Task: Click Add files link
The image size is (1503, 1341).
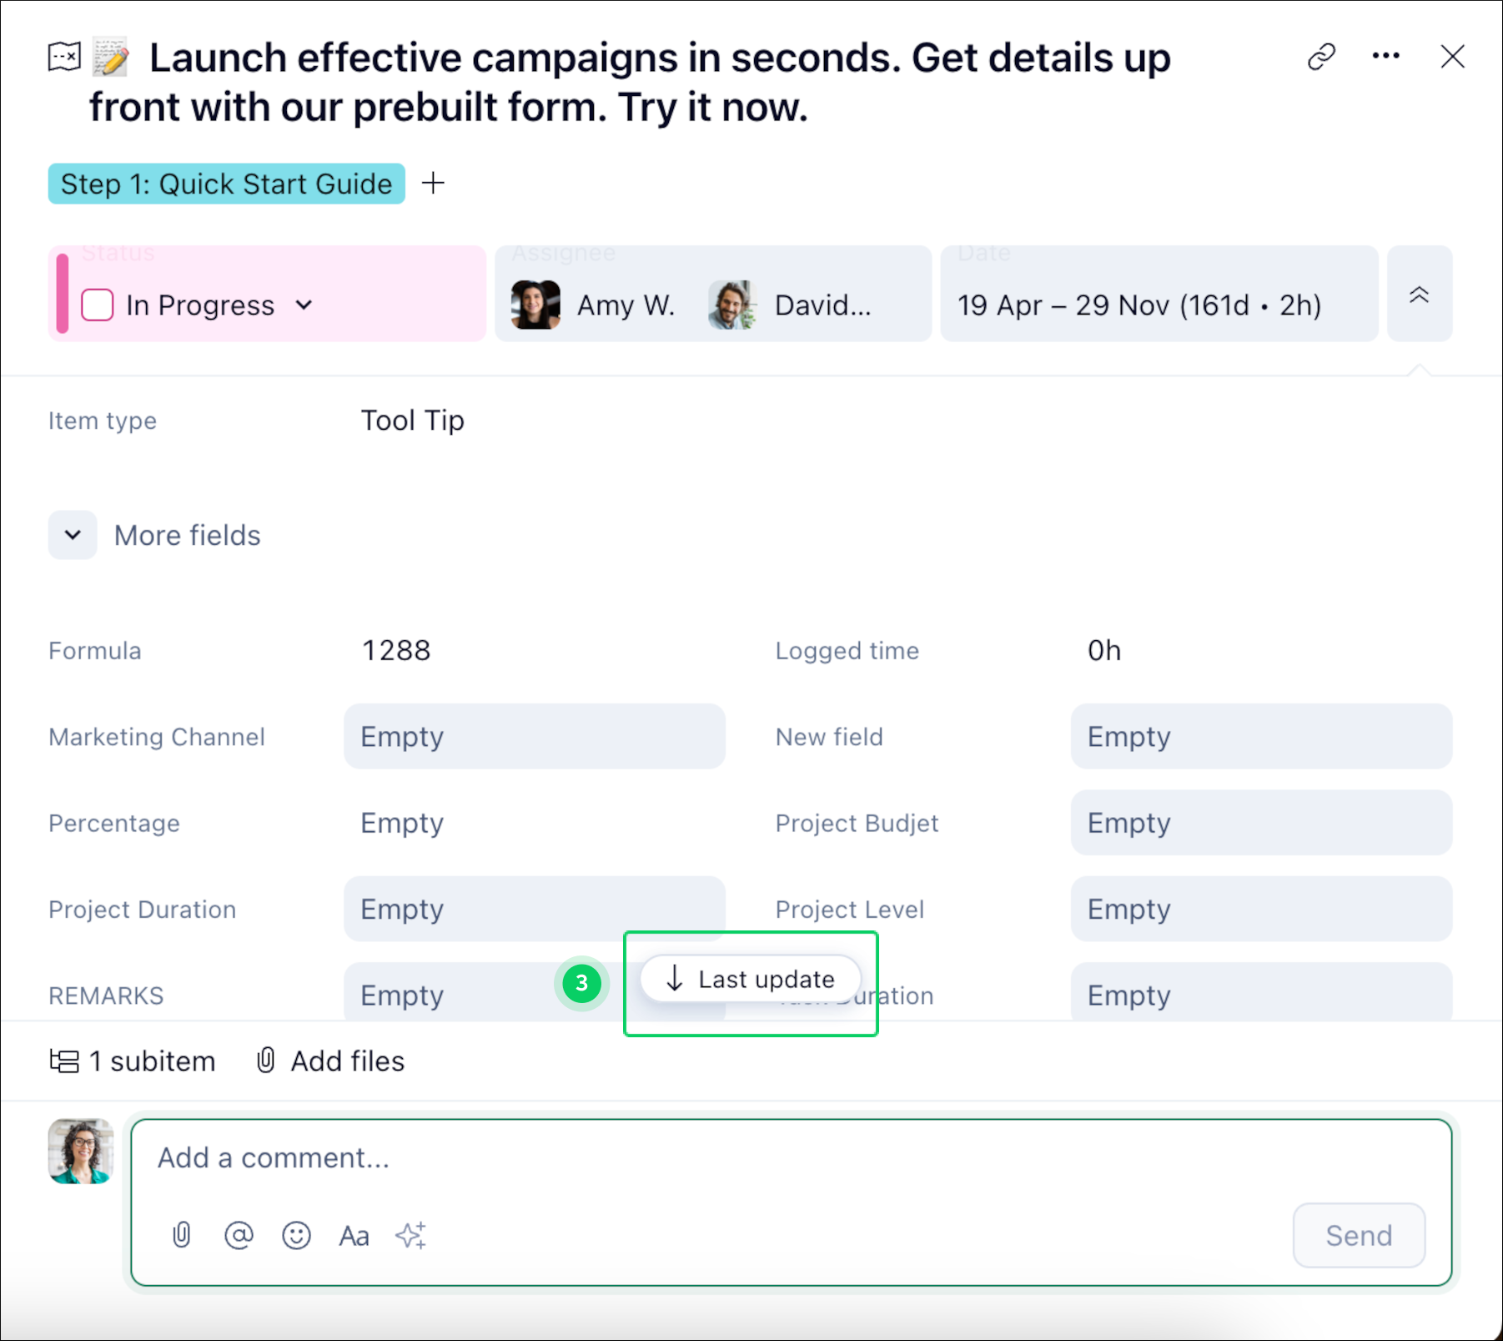Action: (330, 1061)
